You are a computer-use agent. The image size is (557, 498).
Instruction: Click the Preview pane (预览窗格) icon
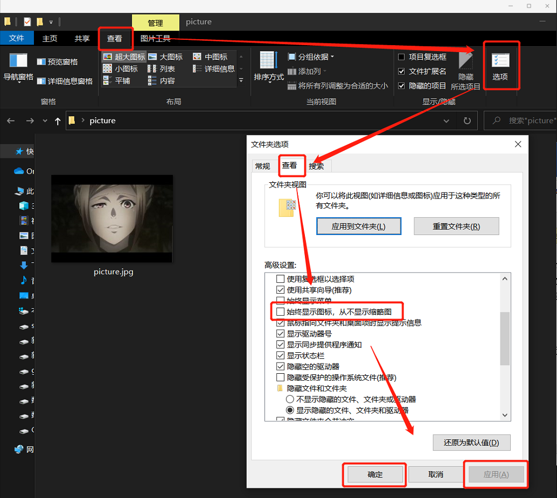click(57, 62)
